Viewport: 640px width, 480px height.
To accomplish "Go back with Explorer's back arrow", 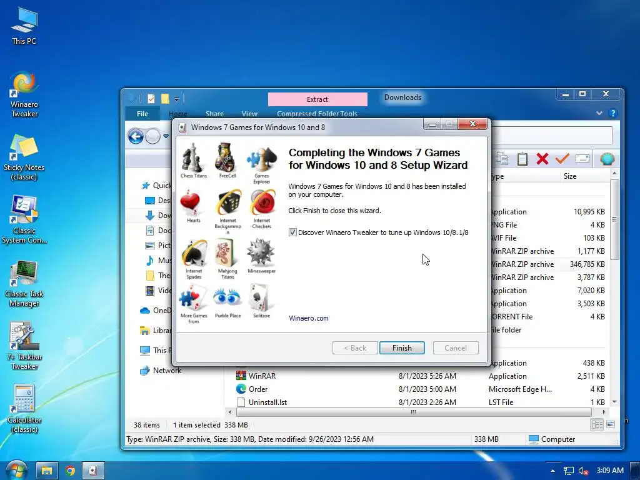I will [136, 136].
